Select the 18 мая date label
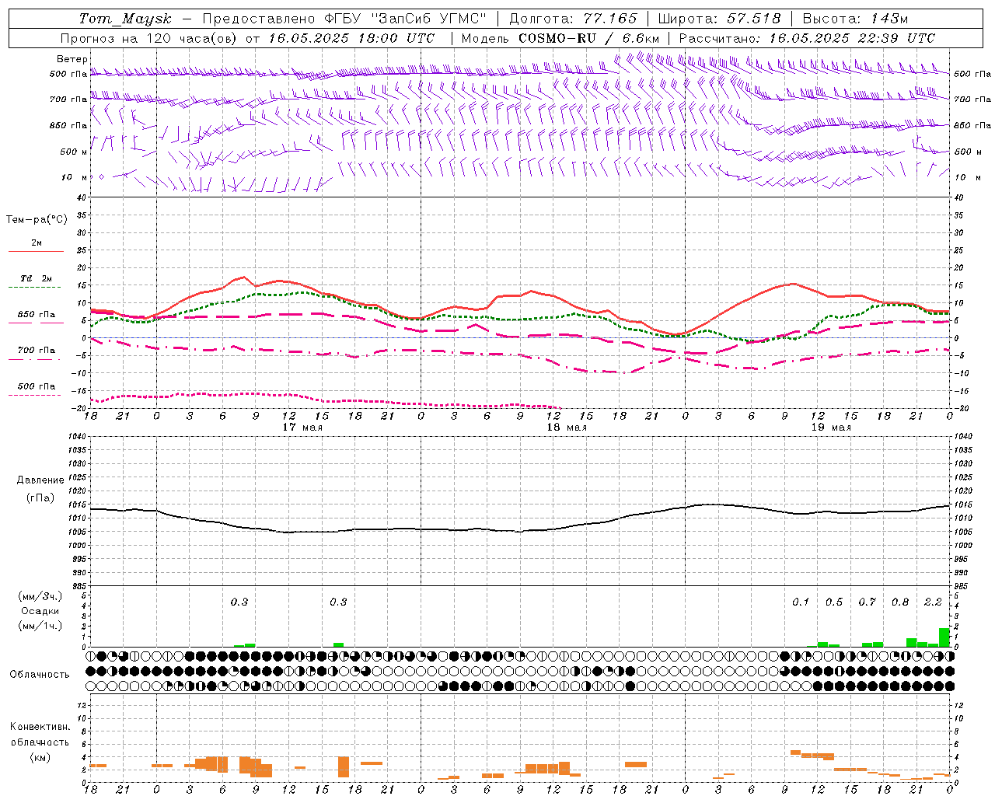This screenshot has width=995, height=796. [x=567, y=428]
